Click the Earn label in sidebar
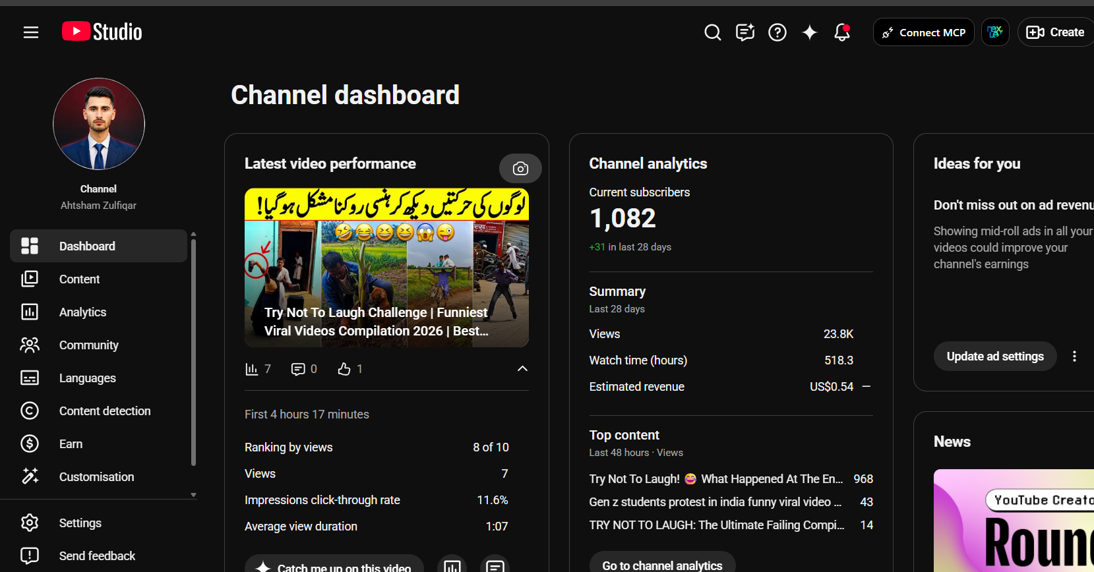This screenshot has width=1094, height=572. pyautogui.click(x=71, y=444)
